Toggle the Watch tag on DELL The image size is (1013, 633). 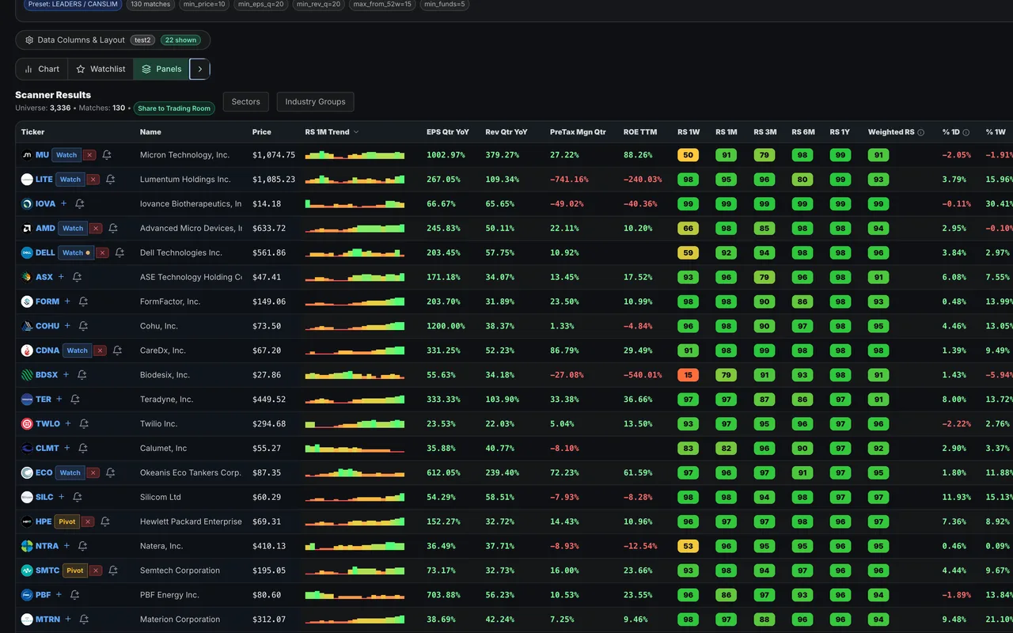click(x=75, y=253)
